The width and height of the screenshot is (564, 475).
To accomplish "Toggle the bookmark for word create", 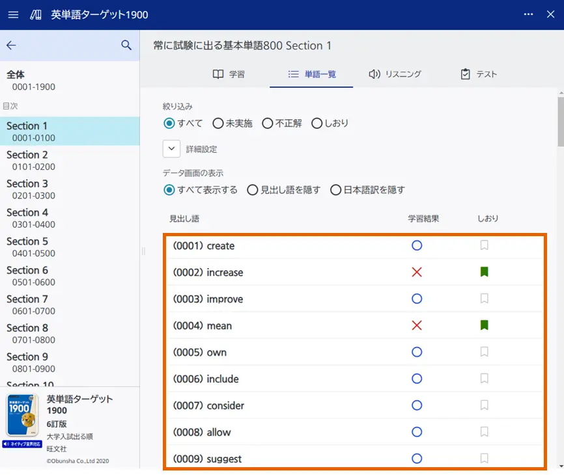I will click(x=484, y=245).
